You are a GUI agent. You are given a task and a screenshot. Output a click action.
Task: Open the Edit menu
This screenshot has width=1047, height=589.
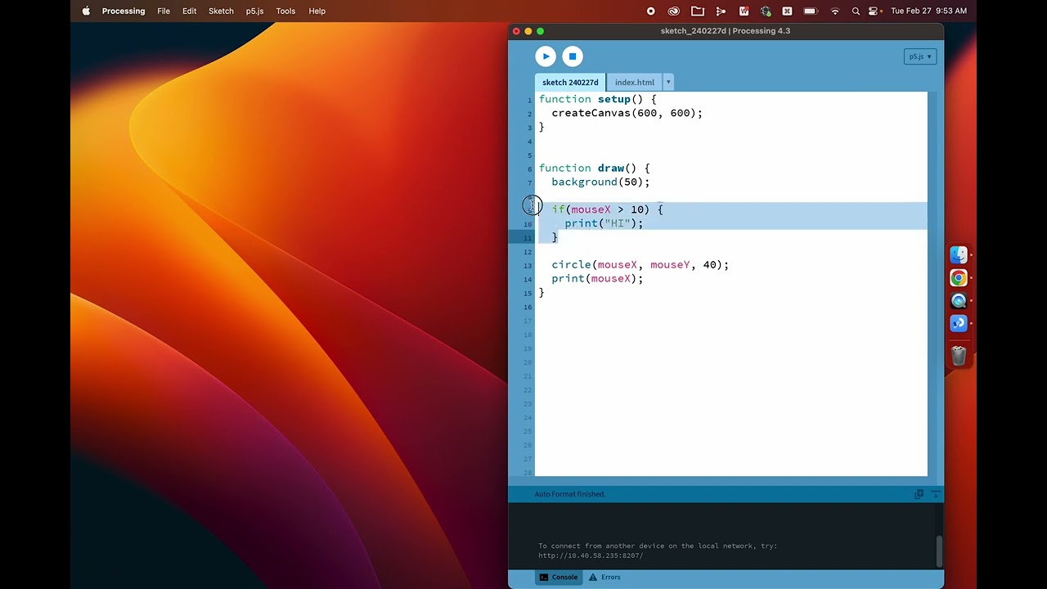189,11
